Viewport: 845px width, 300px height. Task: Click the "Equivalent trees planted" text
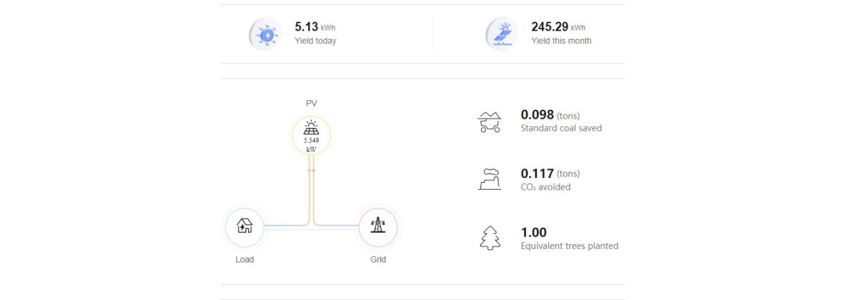[x=569, y=246]
